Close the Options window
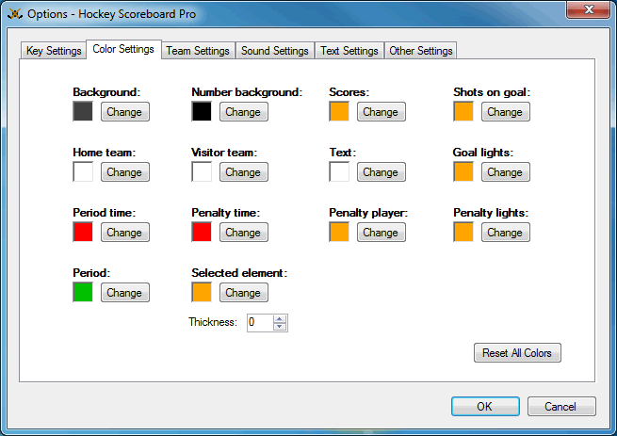Viewport: 617px width, 436px height. 589,9
